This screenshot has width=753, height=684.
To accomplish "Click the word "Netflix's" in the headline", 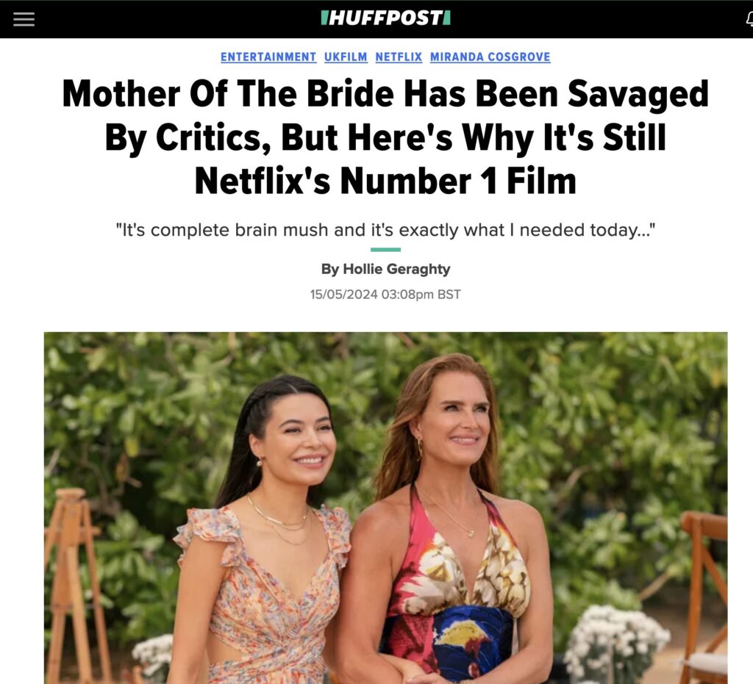I will pyautogui.click(x=263, y=181).
